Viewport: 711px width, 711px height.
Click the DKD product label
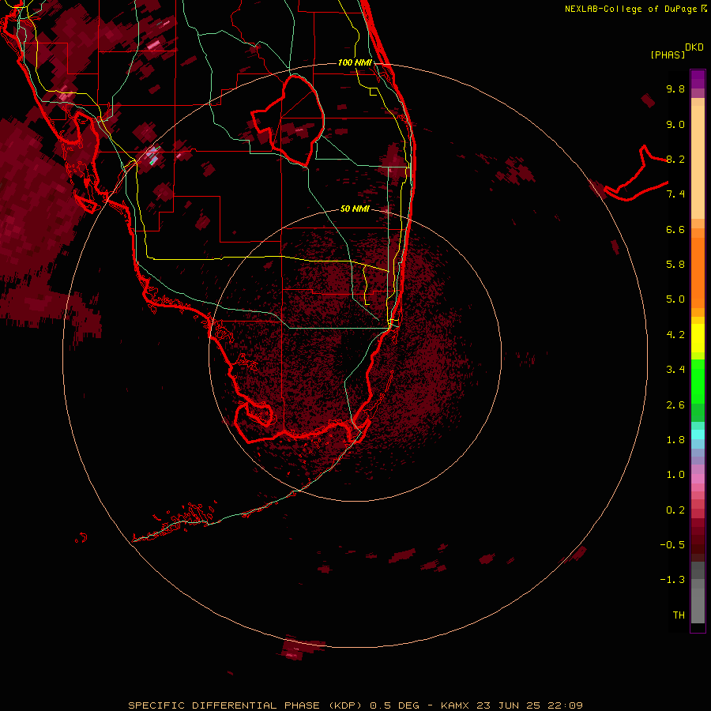coord(694,47)
